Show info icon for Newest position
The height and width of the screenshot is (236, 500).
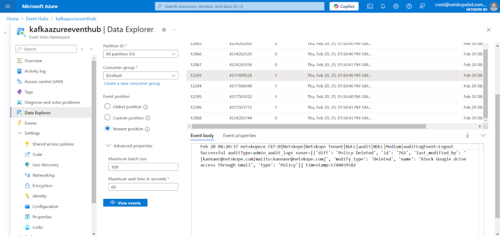pos(147,129)
